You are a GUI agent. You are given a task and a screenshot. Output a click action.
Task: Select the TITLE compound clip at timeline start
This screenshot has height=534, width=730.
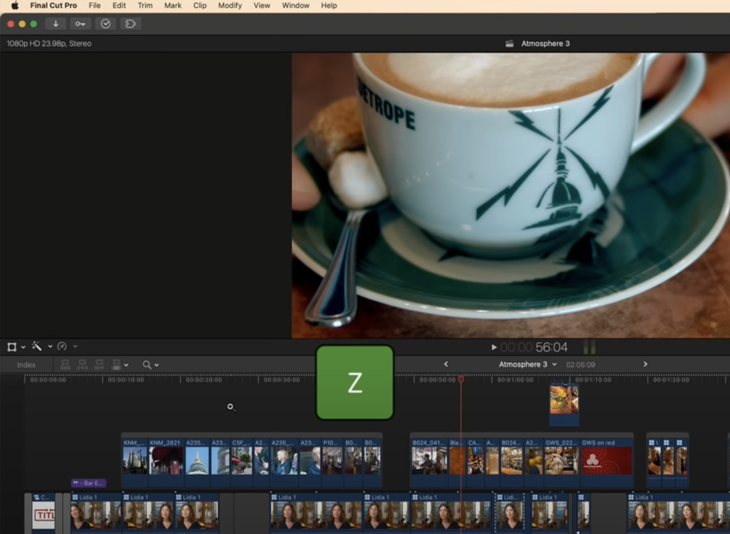(x=43, y=513)
